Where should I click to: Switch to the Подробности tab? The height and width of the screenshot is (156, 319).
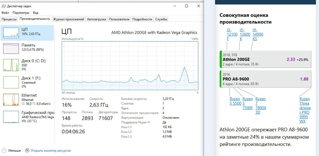point(142,19)
